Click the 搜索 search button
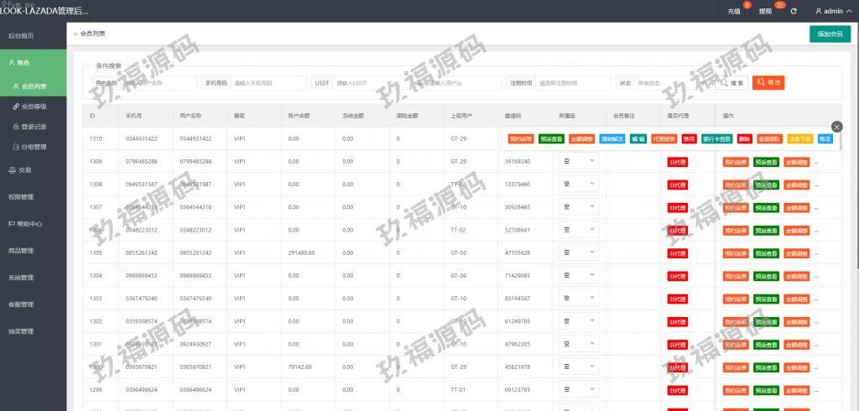Viewport: 859px width, 411px height. click(732, 83)
